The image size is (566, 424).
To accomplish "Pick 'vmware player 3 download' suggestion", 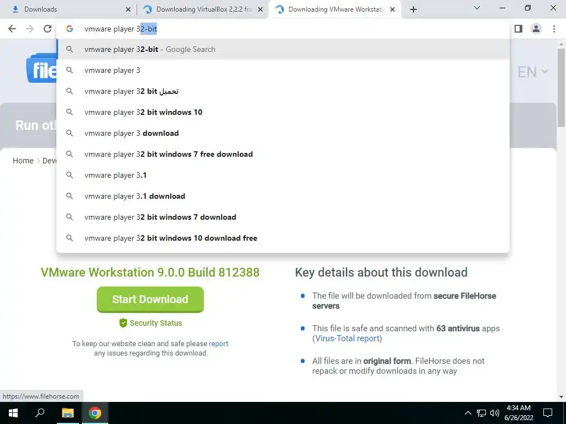I will pos(283,133).
